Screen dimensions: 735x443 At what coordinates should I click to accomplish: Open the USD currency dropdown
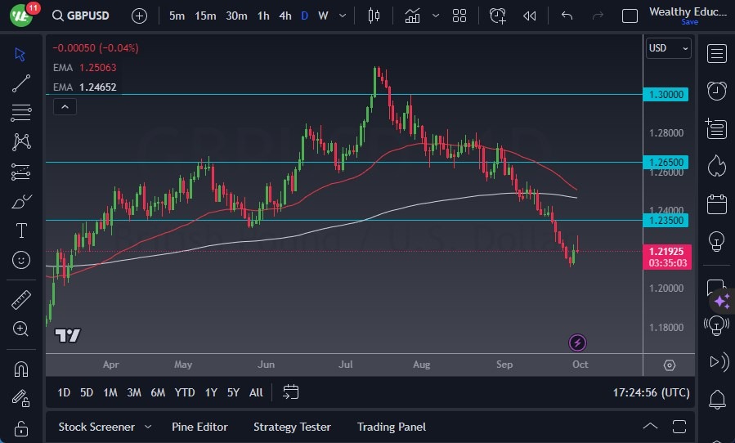(668, 48)
